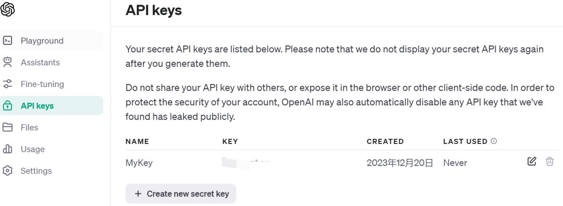Click the plus sign on Create key button
The height and width of the screenshot is (206, 563).
click(138, 194)
